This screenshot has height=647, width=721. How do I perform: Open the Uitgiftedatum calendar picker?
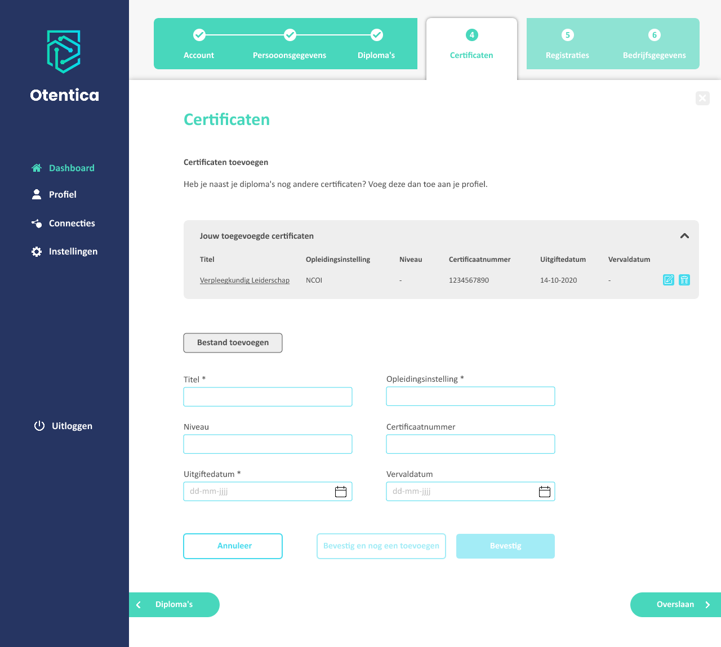(x=341, y=492)
